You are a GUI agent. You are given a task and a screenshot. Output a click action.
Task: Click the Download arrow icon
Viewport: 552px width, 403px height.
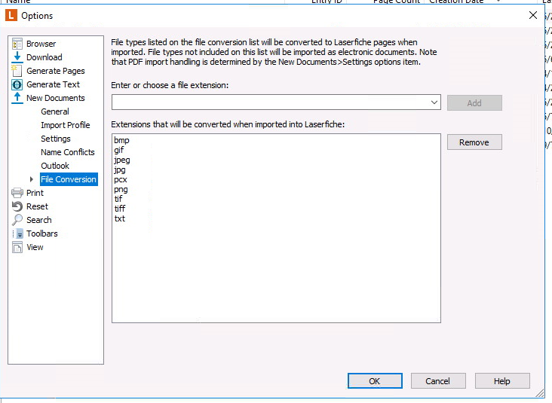click(17, 57)
